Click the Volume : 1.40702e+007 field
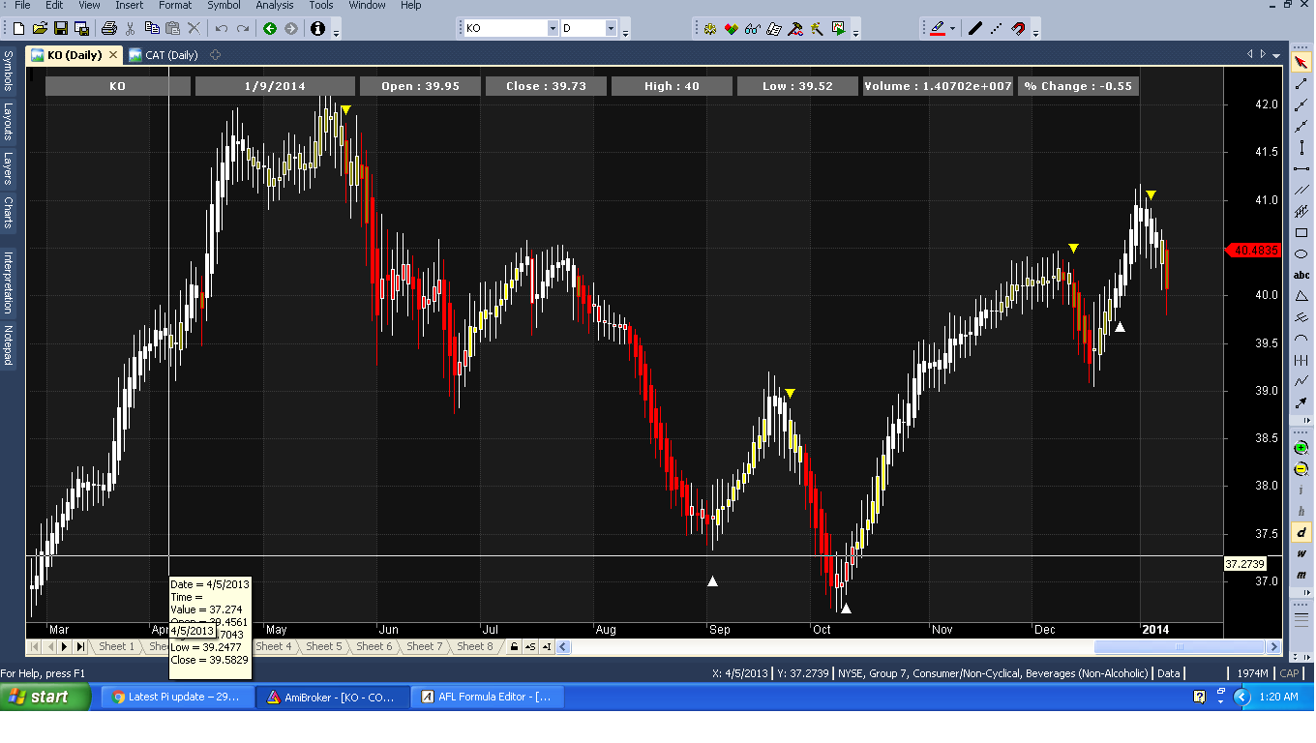Screen dimensions: 1316x743 [938, 86]
